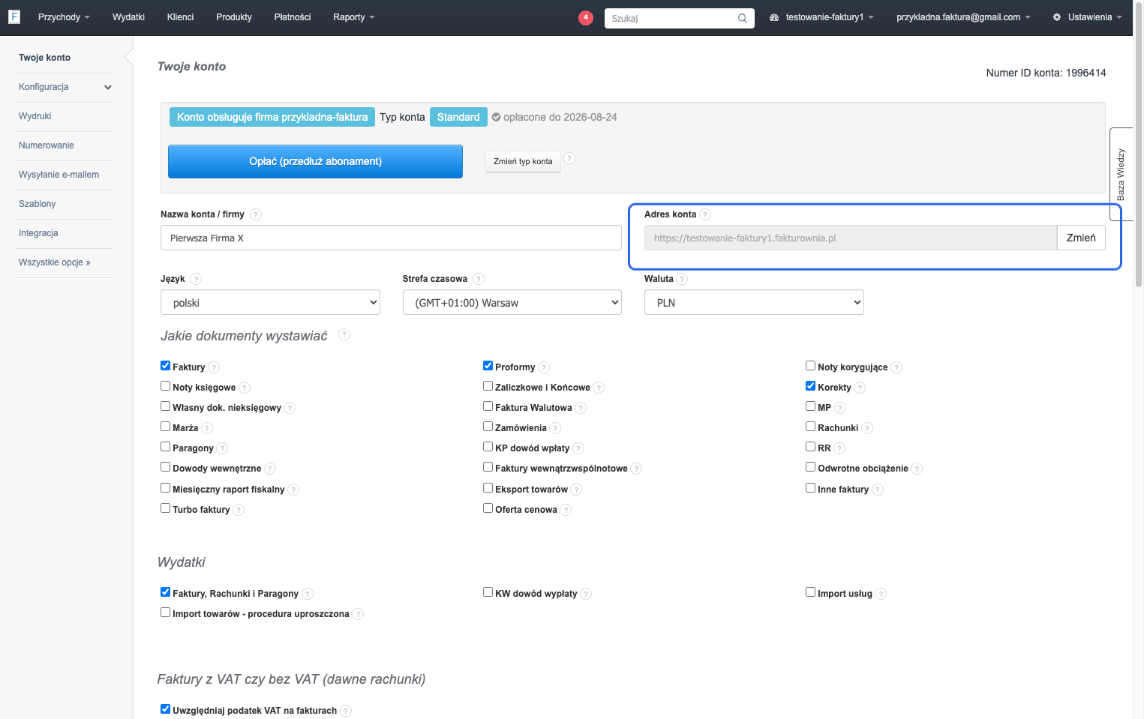Screen dimensions: 1144x719
Task: Click the help icon beside Strefa czasowa
Action: click(x=479, y=279)
